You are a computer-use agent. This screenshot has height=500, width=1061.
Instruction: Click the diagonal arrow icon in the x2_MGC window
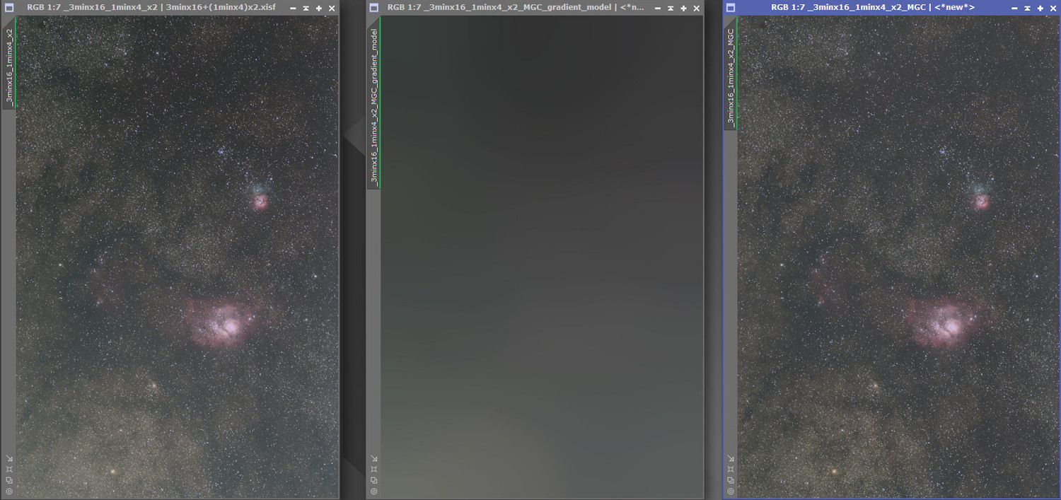click(x=730, y=458)
